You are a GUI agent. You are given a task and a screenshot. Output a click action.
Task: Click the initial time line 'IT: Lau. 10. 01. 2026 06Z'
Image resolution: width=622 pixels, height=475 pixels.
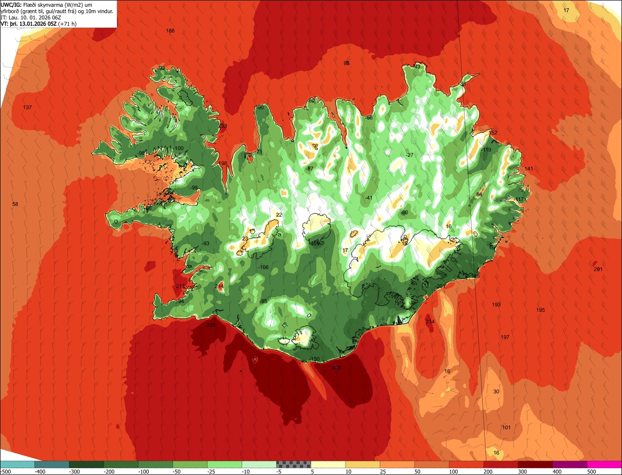coord(31,17)
